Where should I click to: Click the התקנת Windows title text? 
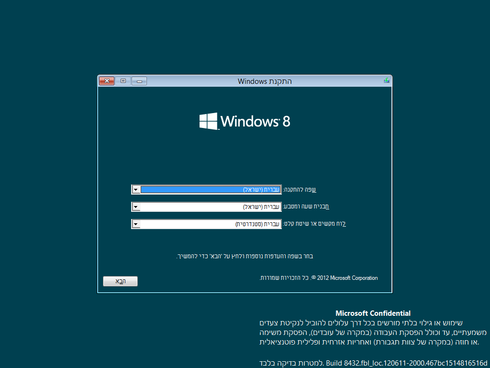[x=265, y=81]
